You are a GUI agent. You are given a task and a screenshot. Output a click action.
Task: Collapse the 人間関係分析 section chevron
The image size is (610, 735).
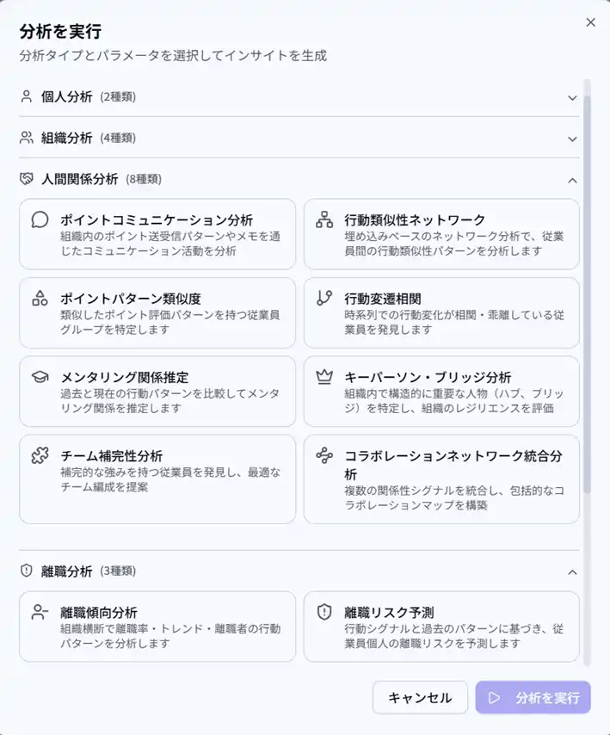pos(572,180)
